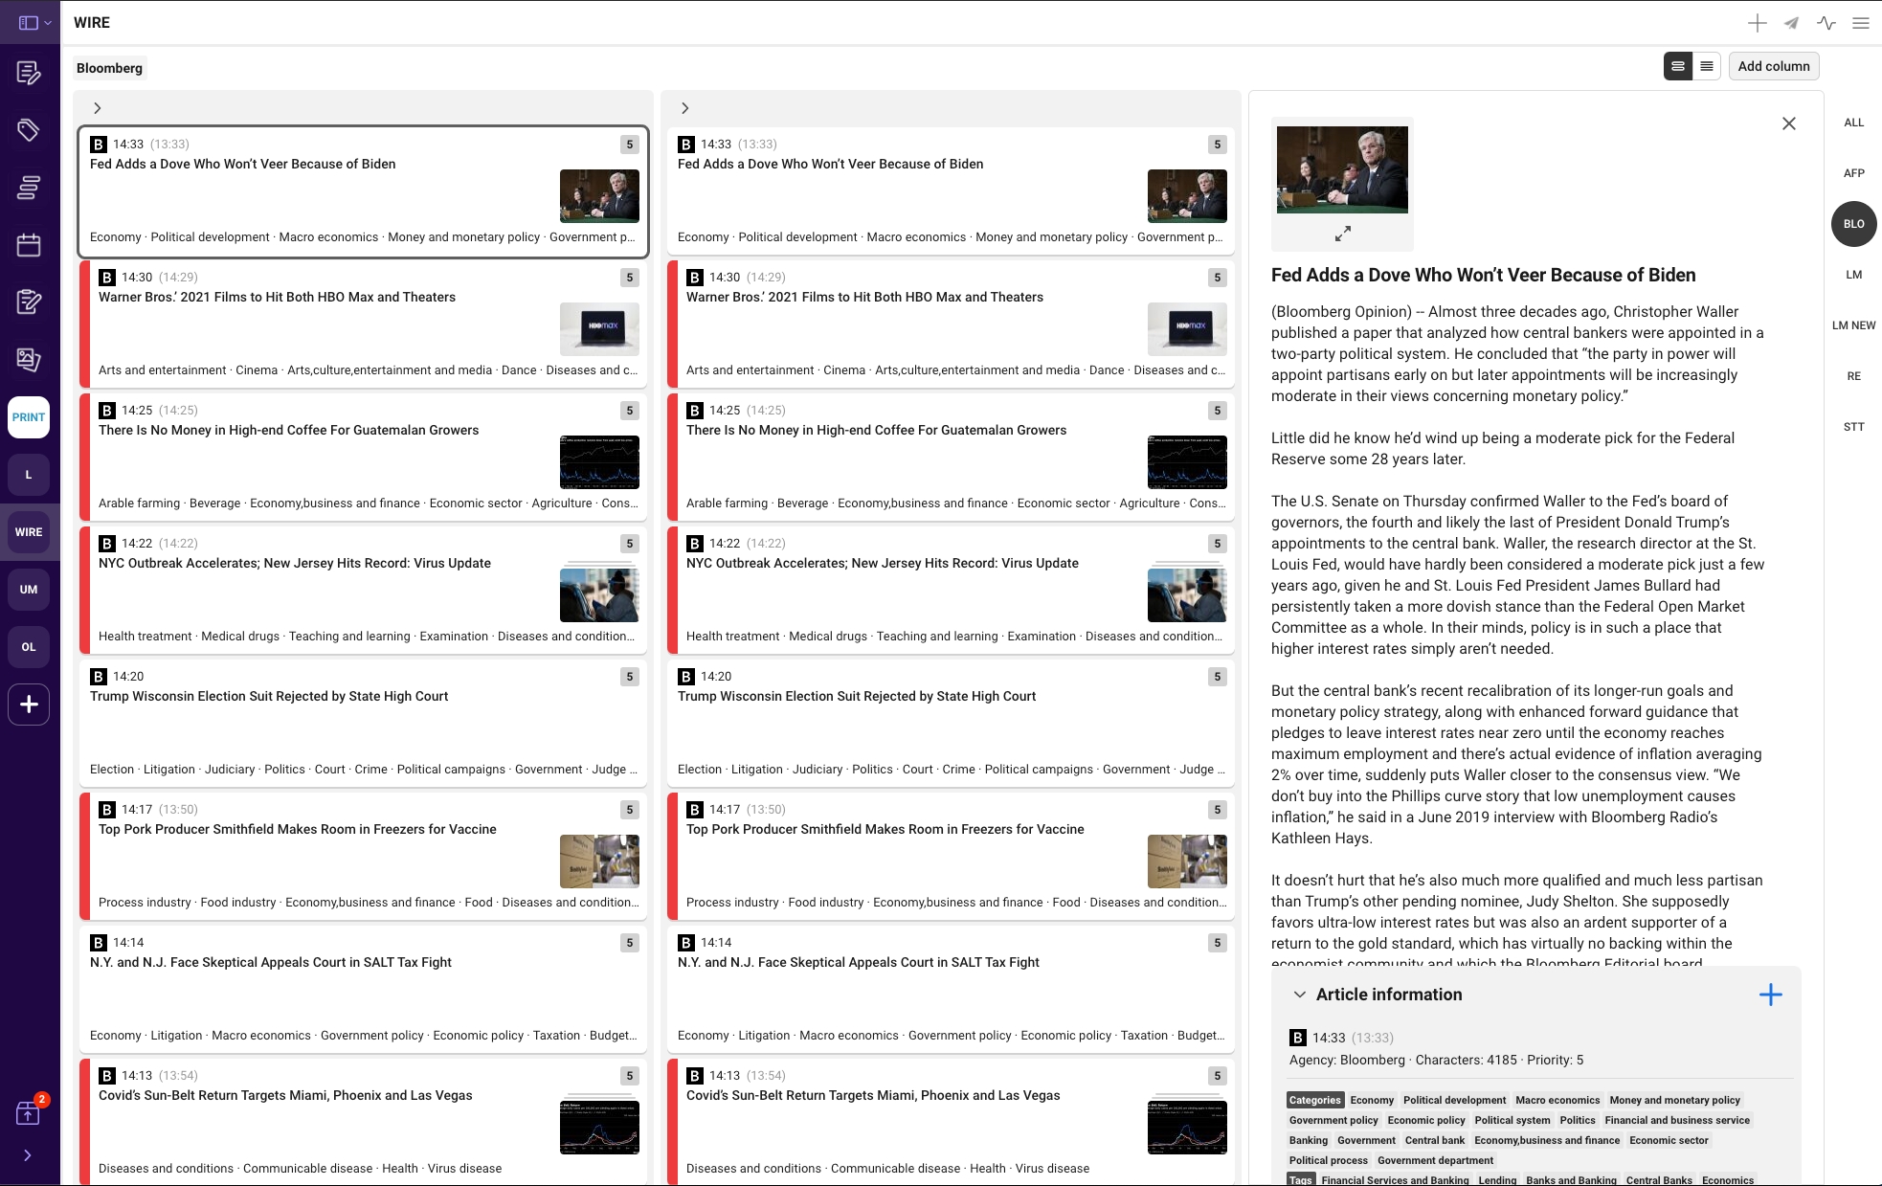Open the upload box with notification badge
Screen dimensions: 1882x1186
(29, 1113)
